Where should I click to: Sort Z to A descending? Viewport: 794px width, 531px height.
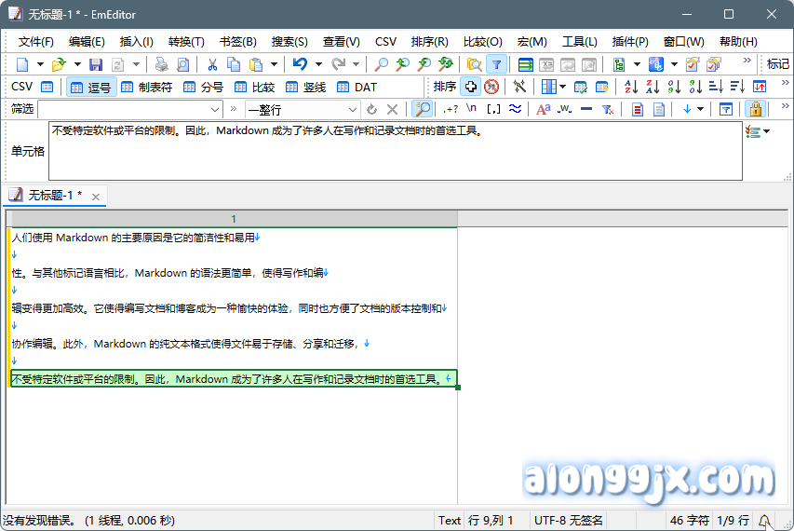[652, 87]
